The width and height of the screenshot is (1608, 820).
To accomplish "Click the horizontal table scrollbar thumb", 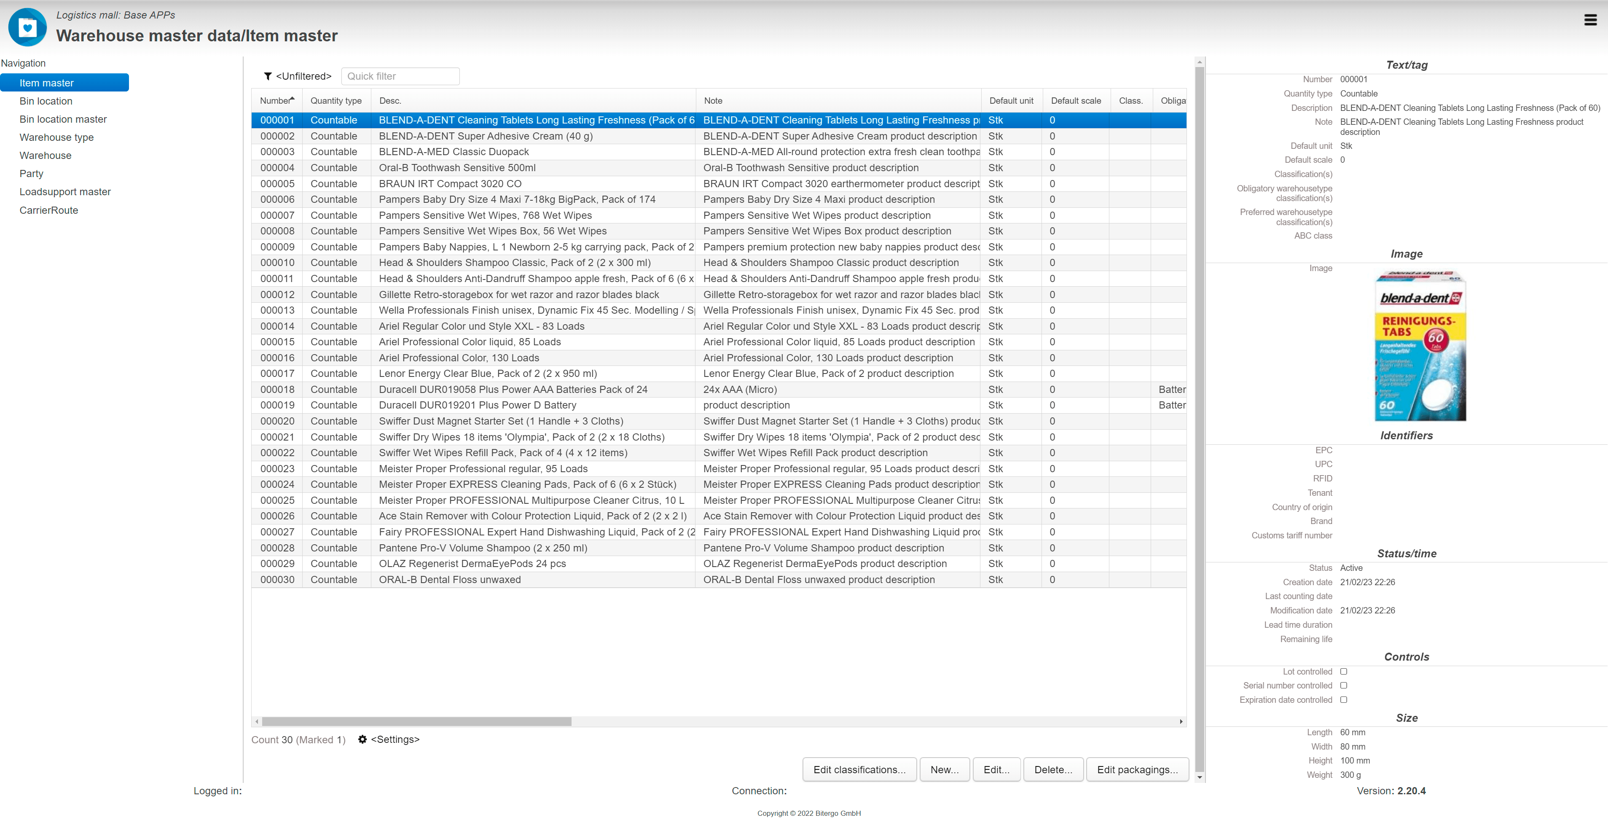I will 416,721.
